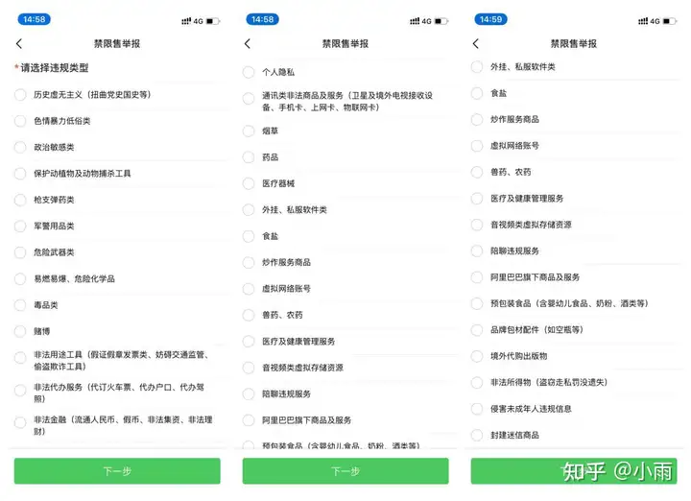Image resolution: width=691 pixels, height=501 pixels.
Task: Select 历史虚无主义 violation type
Action: [x=20, y=95]
